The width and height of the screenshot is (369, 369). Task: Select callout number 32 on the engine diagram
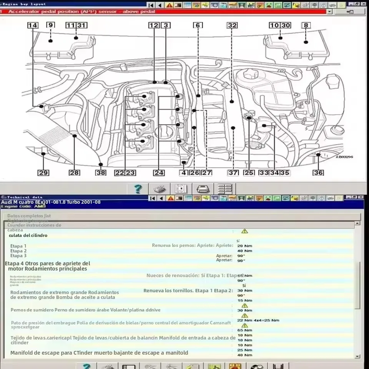[231, 25]
